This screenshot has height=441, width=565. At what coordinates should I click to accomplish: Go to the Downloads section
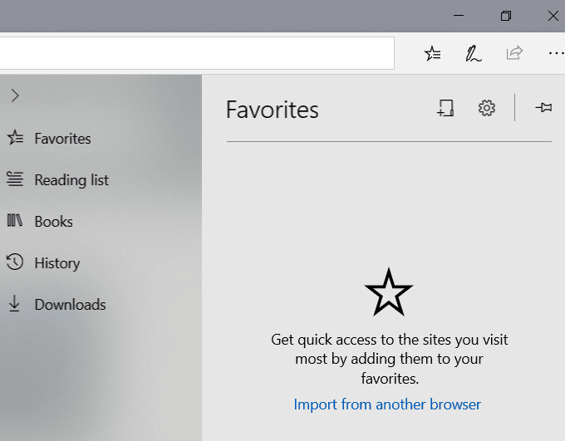(70, 305)
